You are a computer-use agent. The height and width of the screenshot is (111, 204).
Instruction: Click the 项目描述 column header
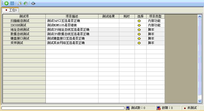point(72,16)
